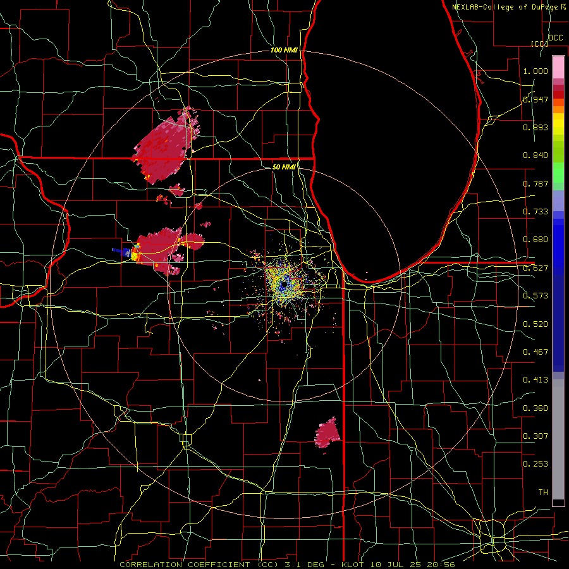Pick the dark navy color bar segment

pos(558,323)
